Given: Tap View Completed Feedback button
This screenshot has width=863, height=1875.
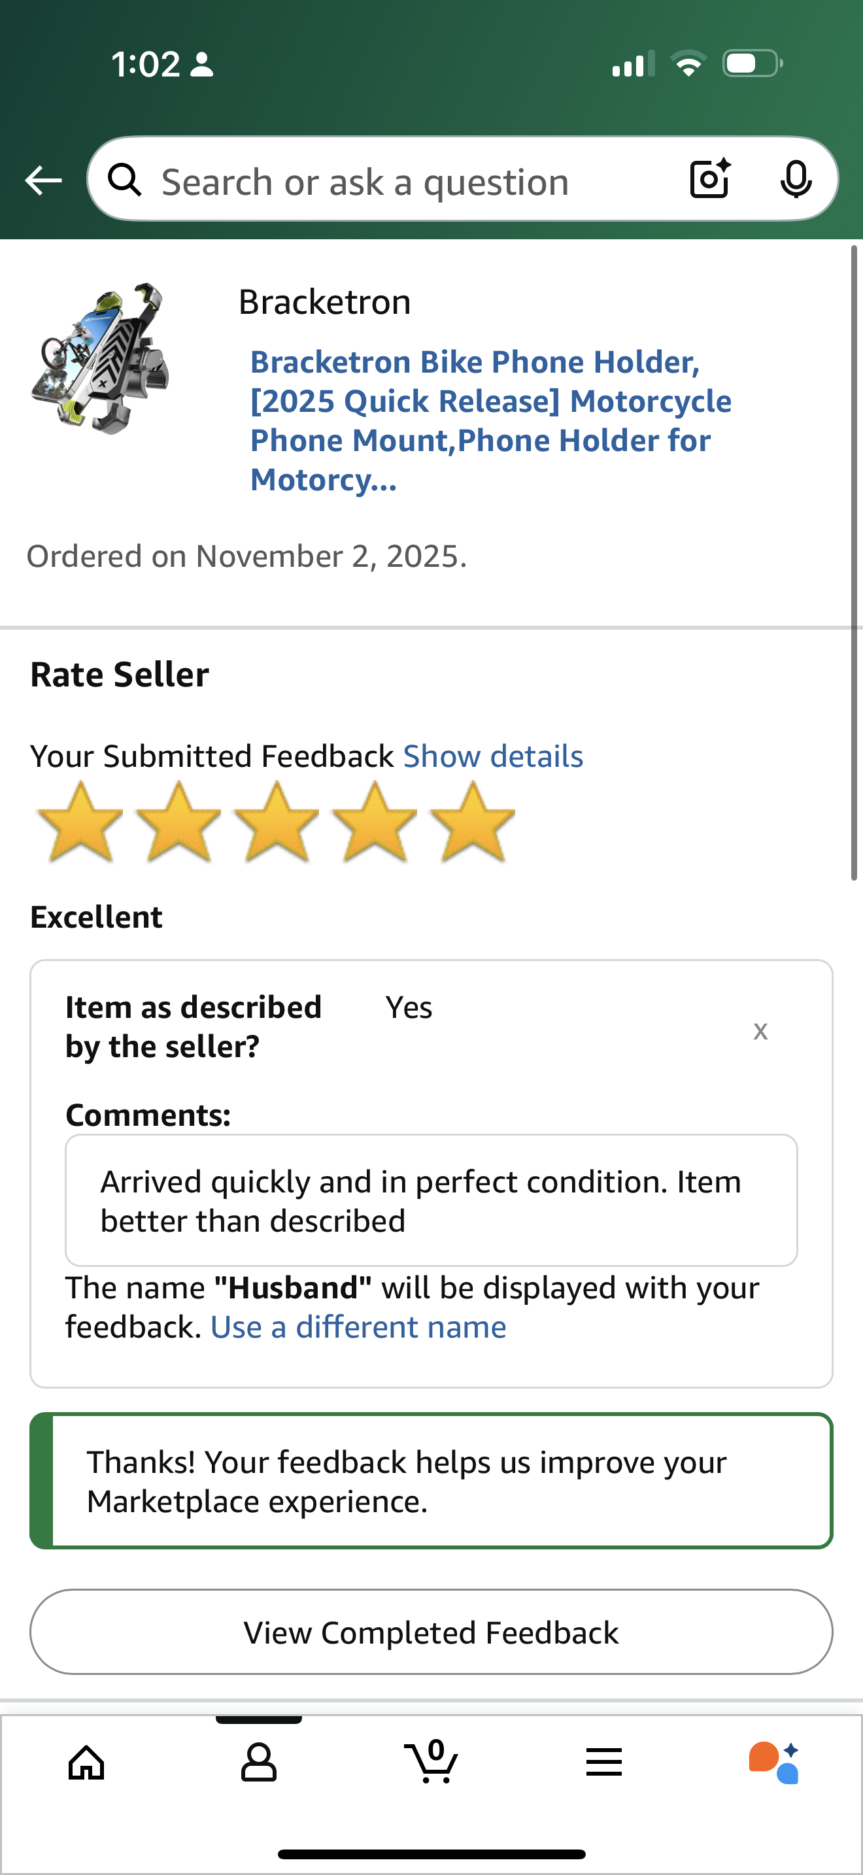Looking at the screenshot, I should pos(431,1632).
